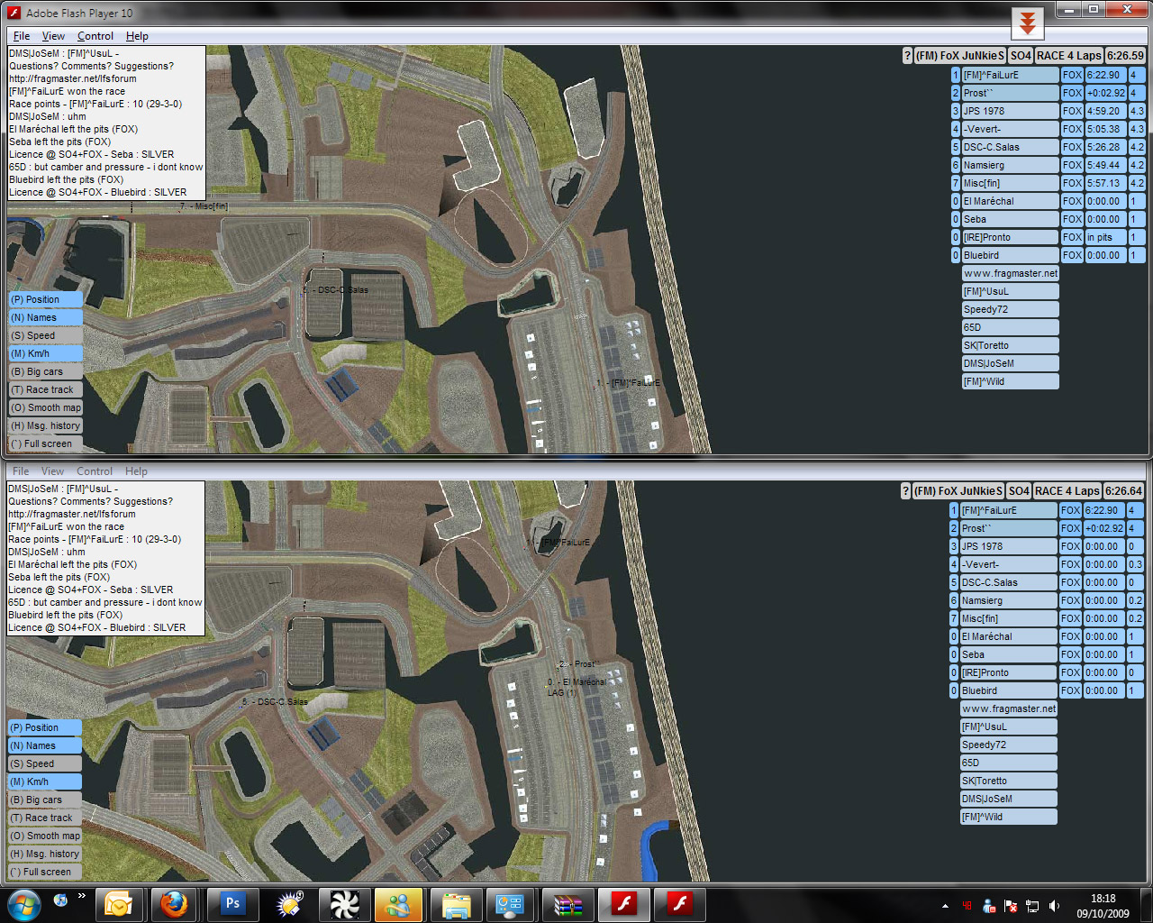
Task: Open the monitor settings taskbar icon
Action: point(512,904)
